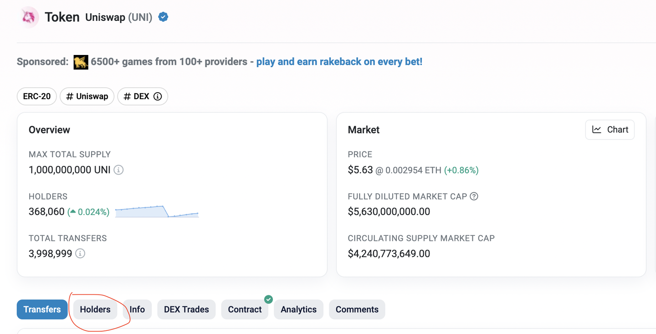The height and width of the screenshot is (334, 656).
Task: Click the holders trend sparkline chart
Action: tap(157, 212)
